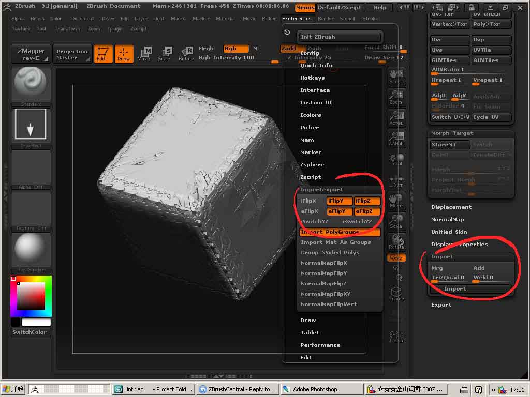Click the Init ZBrush button

340,37
